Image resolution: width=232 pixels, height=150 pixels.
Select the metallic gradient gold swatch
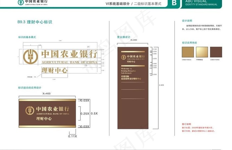coord(202,52)
